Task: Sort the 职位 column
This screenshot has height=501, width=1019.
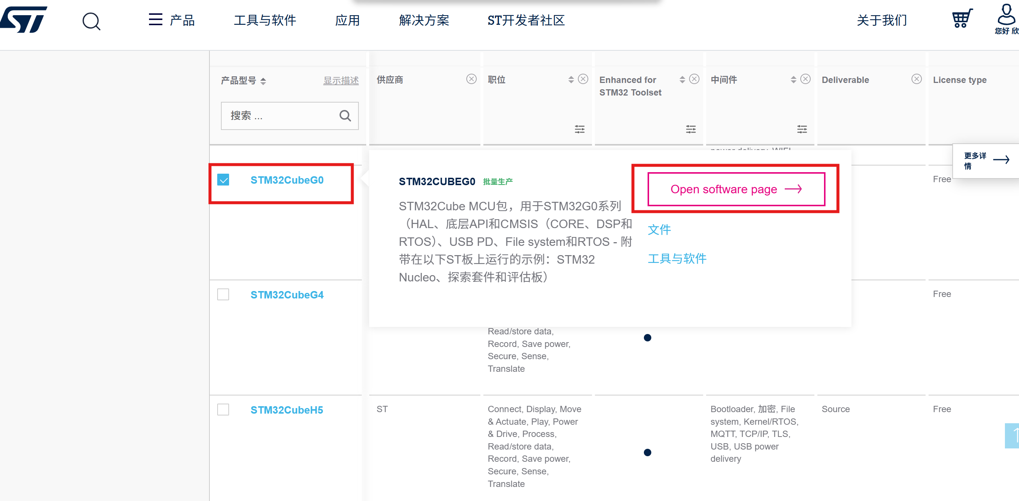Action: pyautogui.click(x=571, y=79)
